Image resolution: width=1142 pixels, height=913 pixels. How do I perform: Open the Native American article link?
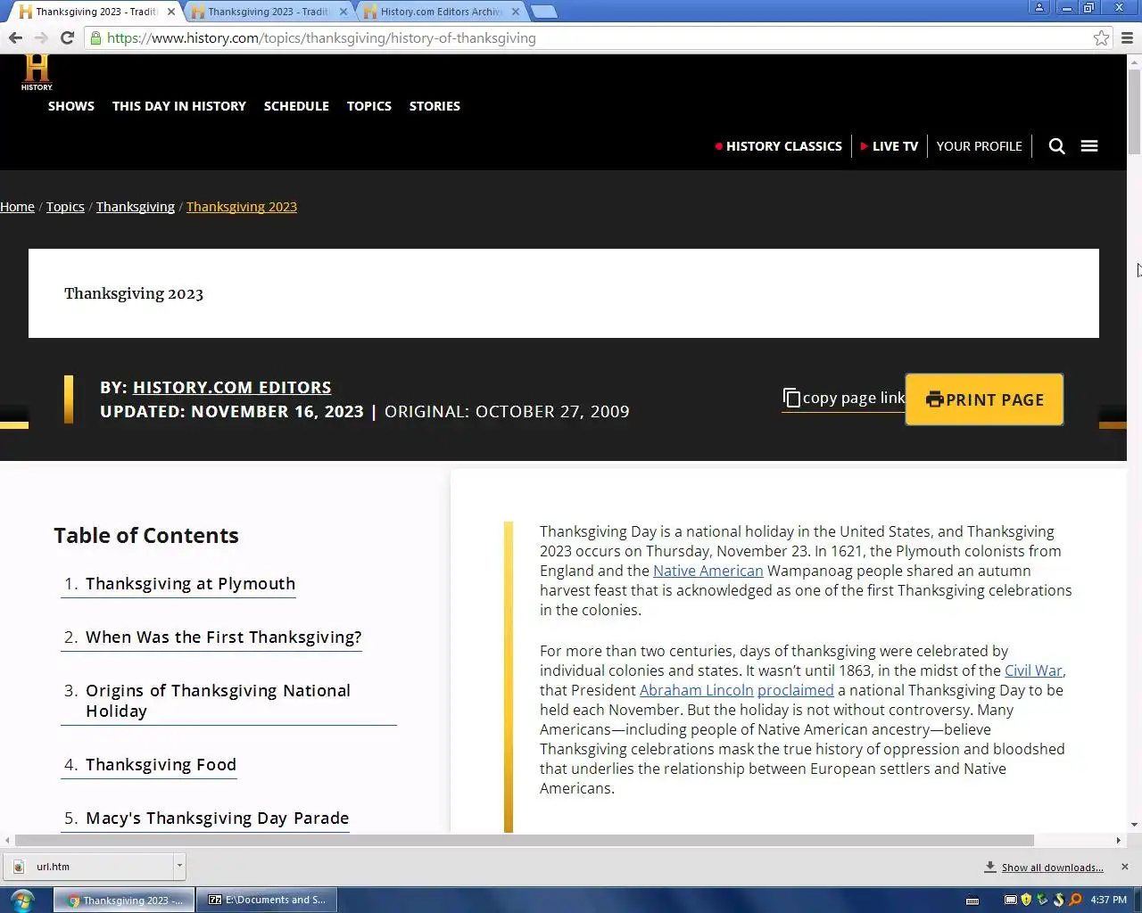click(708, 571)
